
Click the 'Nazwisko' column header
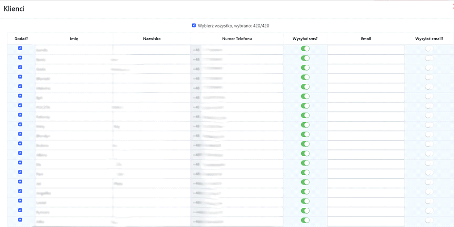coord(151,39)
